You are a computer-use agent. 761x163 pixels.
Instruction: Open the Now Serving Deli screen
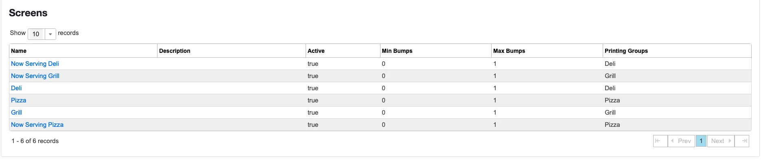point(35,64)
